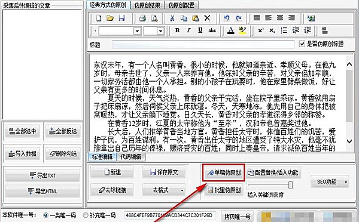The image size is (359, 222).
Task: Cut selection with the scissors icon
Action: (172, 18)
